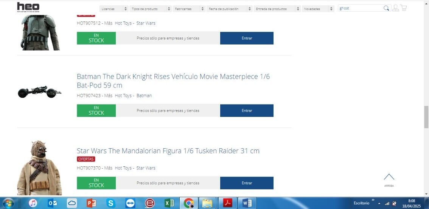Open the user account icon
Viewport: 429px width, 209px height.
point(395,8)
